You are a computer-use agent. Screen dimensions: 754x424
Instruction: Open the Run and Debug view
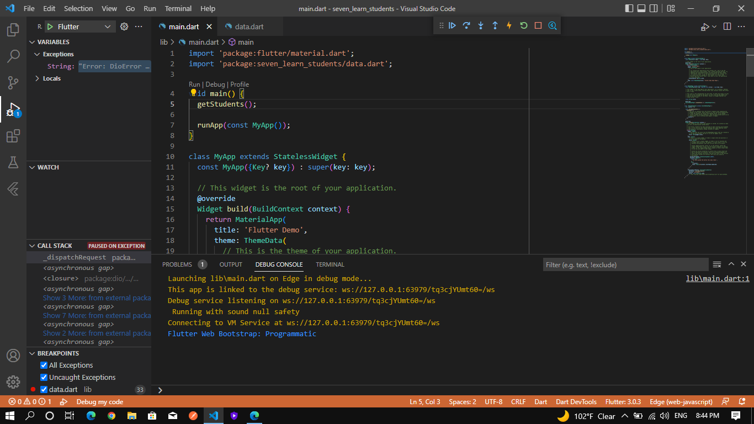point(13,109)
